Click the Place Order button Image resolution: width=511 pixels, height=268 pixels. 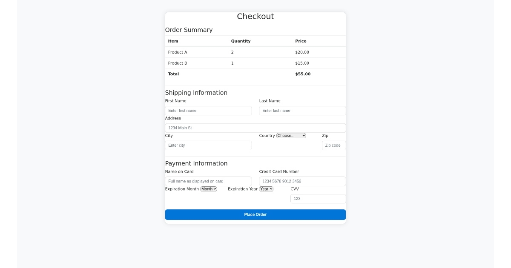click(255, 214)
